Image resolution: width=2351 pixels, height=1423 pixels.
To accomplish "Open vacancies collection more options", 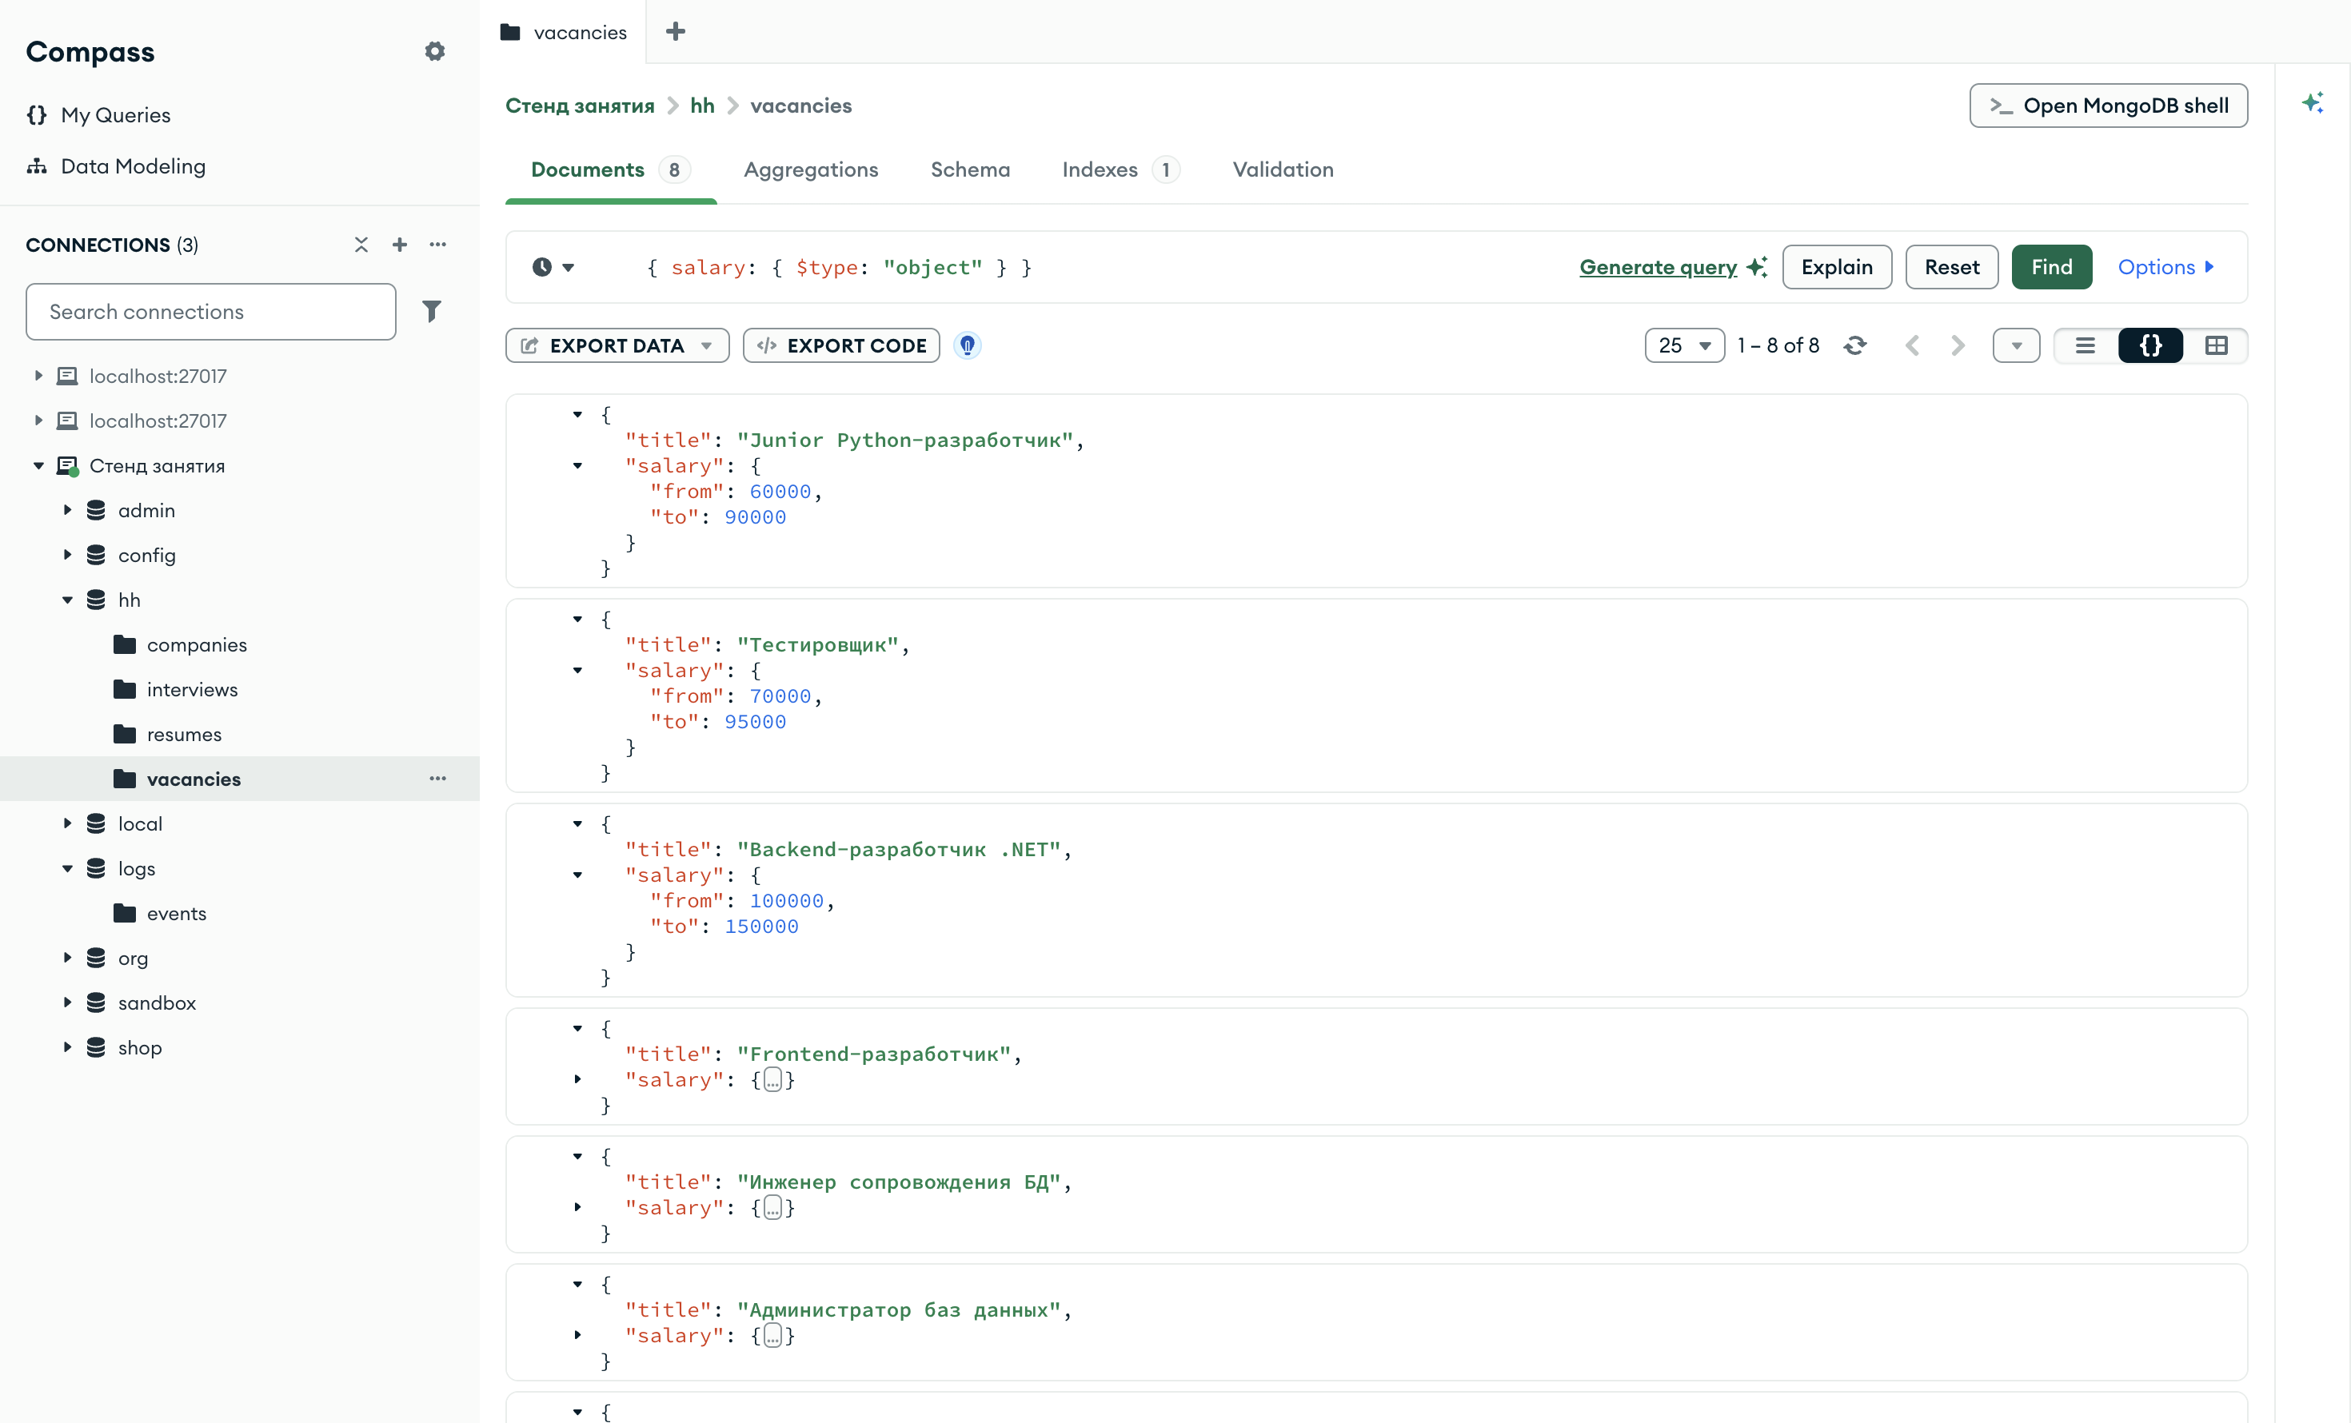I will (x=438, y=779).
